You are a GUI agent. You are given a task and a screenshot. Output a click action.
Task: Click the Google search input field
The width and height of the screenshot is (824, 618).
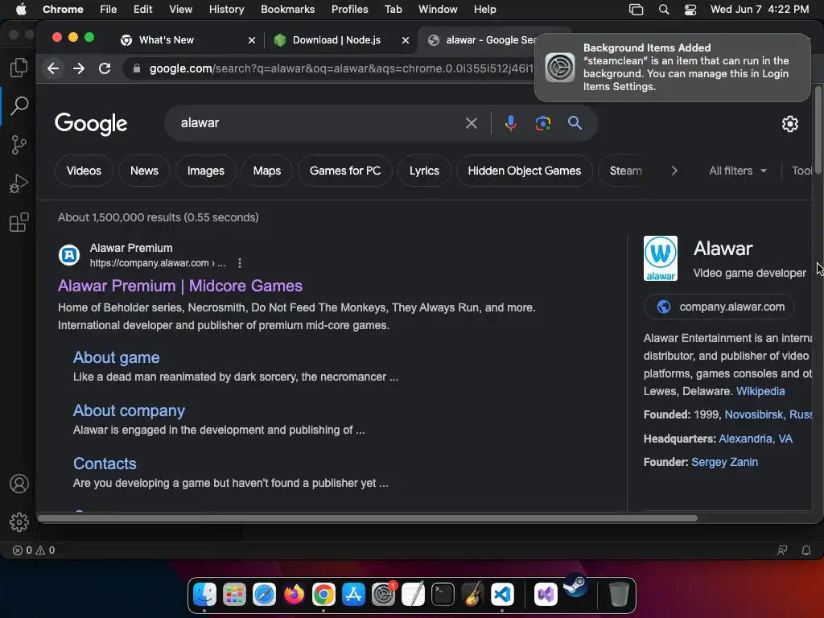point(319,123)
